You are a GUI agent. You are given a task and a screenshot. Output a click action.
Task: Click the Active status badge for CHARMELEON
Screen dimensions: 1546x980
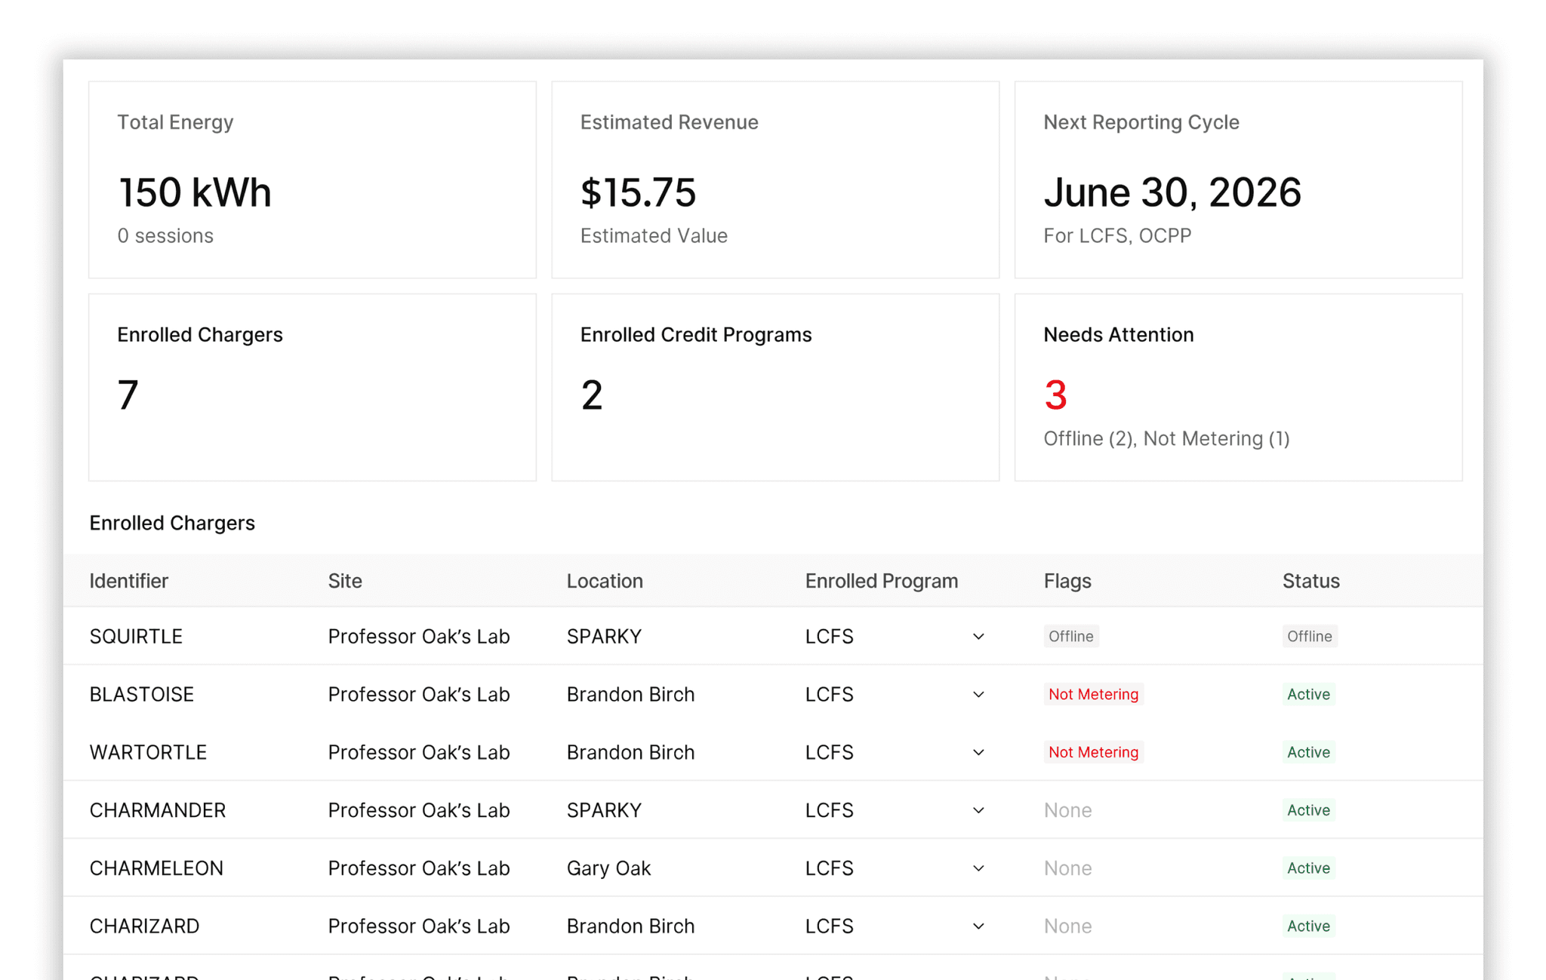1308,868
